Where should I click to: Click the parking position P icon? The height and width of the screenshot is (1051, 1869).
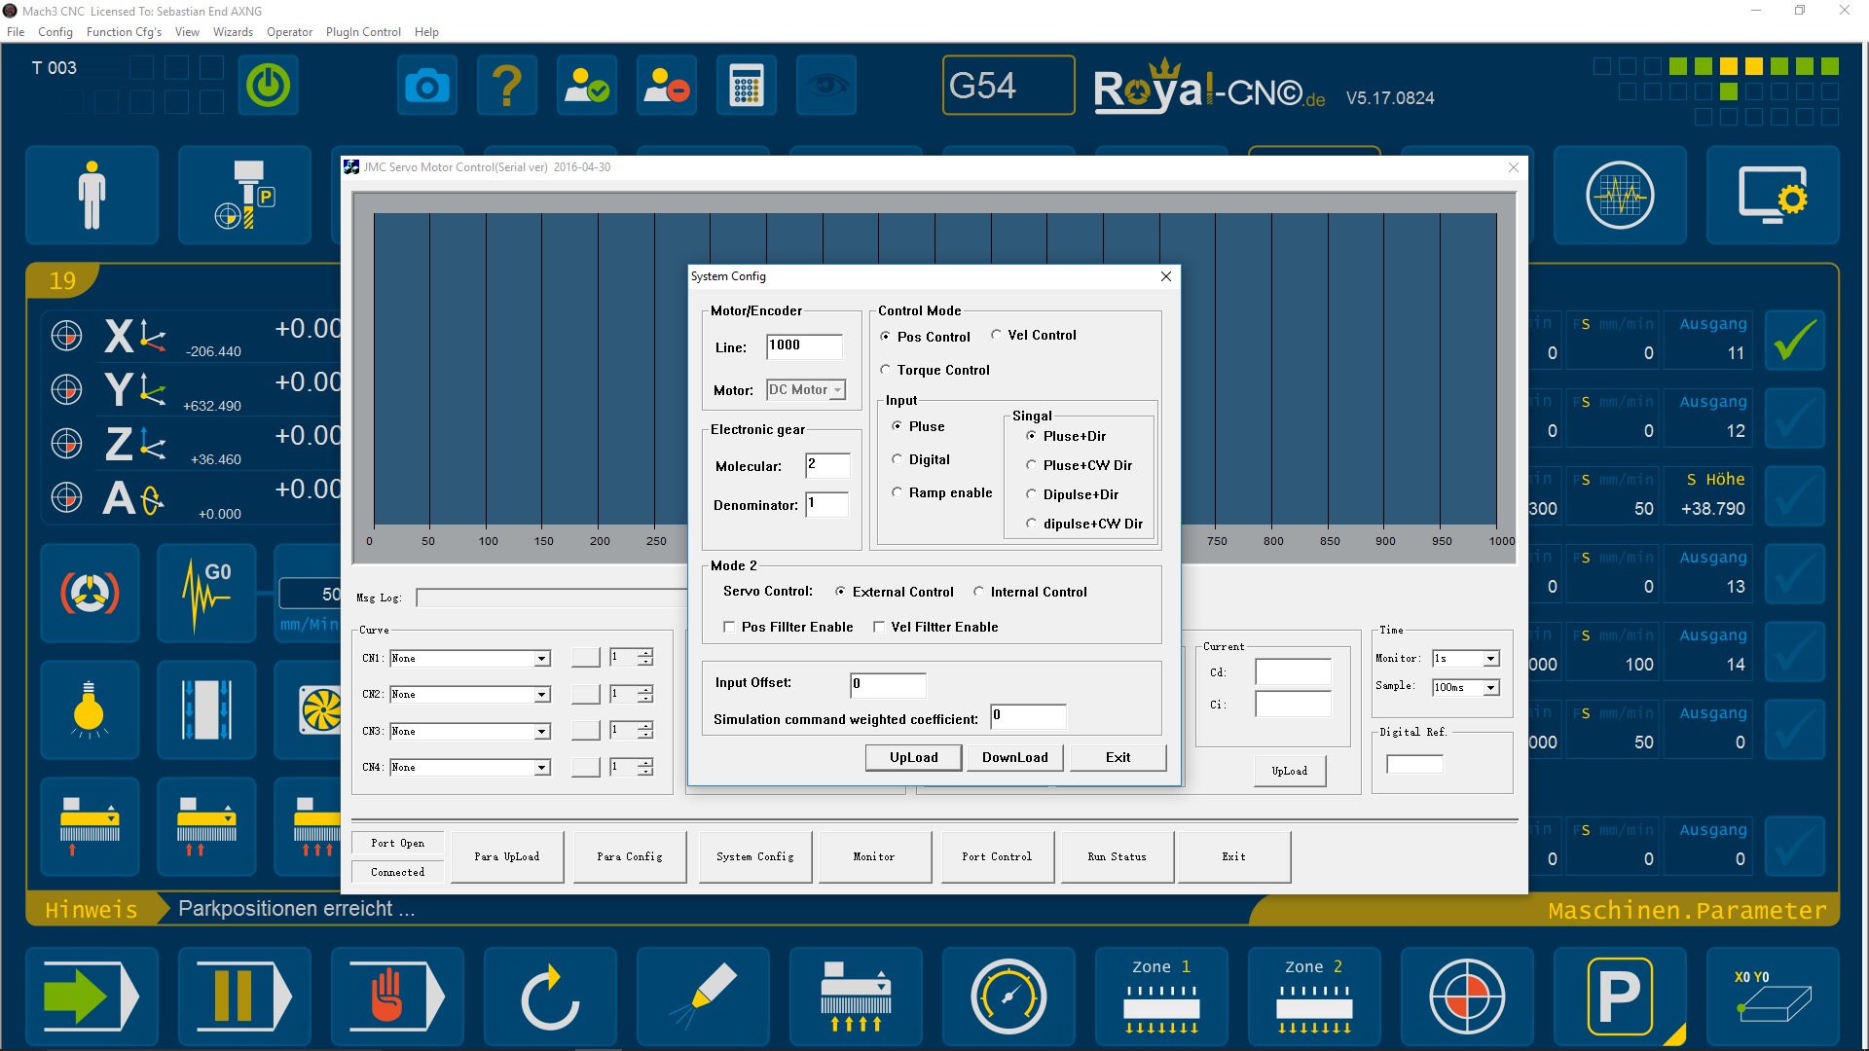point(1619,996)
